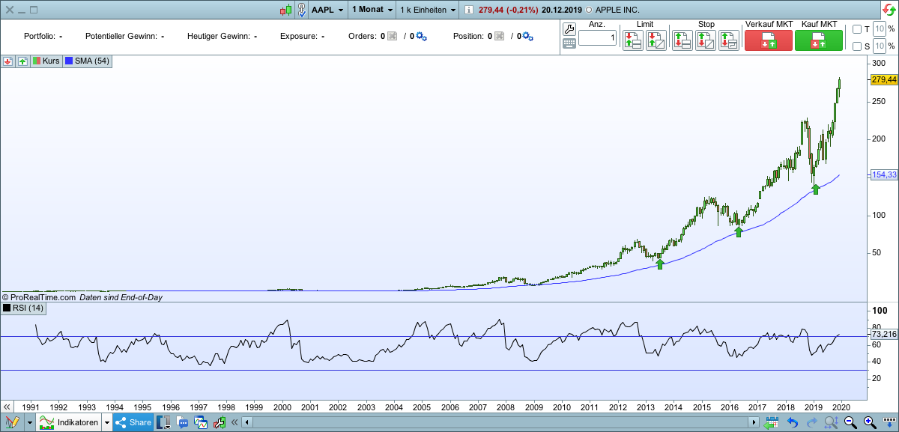Click the blue undo arrow
Image resolution: width=899 pixels, height=432 pixels.
click(x=793, y=422)
